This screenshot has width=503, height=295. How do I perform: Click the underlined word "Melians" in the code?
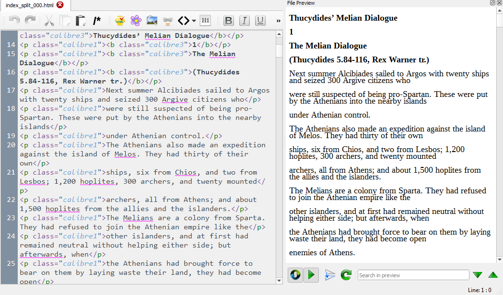pos(138,218)
